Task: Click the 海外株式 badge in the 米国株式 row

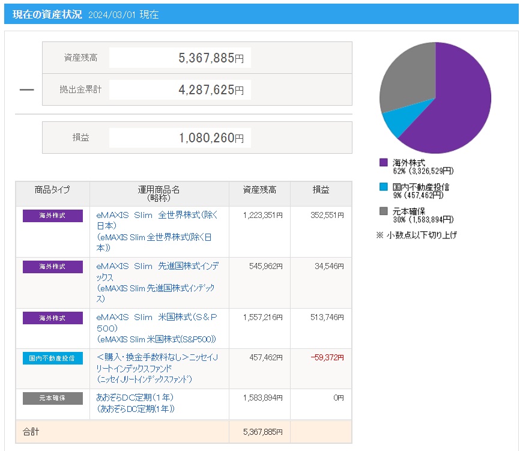Action: [x=53, y=318]
